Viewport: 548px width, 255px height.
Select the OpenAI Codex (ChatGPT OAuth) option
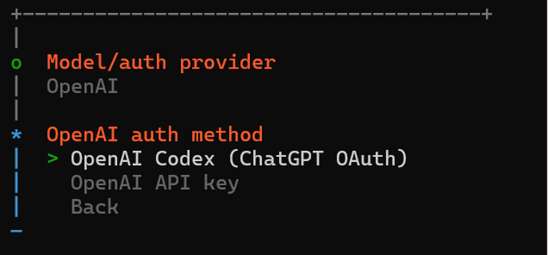pos(238,159)
